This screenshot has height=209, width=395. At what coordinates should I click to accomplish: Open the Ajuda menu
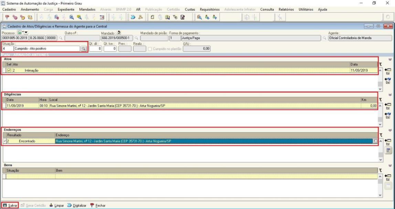tap(322, 10)
